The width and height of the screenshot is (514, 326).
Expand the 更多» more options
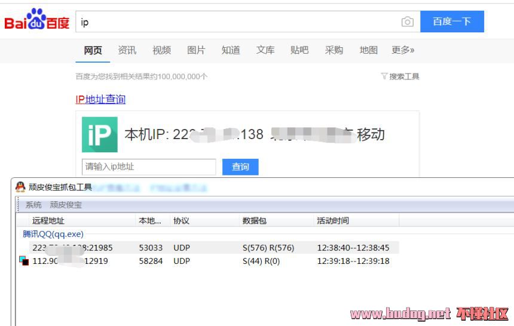(x=403, y=50)
